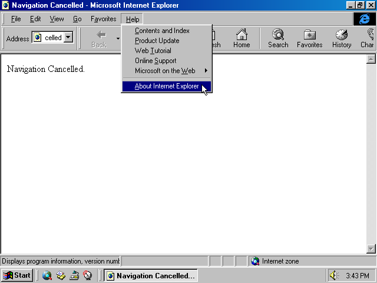This screenshot has height=283, width=377.
Task: Launch Outlook Express from Quick Launch
Action: click(x=61, y=275)
